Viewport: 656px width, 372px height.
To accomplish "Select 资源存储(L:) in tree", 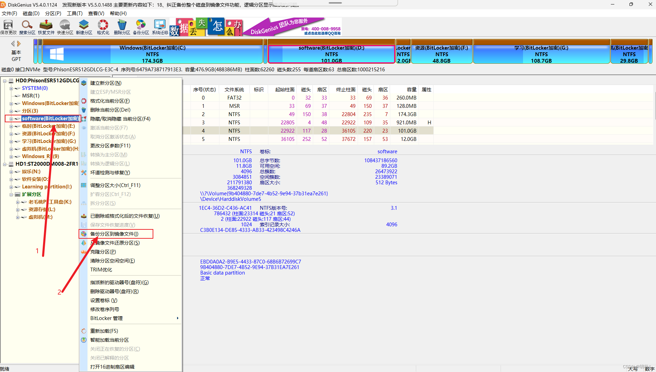I will pos(42,209).
